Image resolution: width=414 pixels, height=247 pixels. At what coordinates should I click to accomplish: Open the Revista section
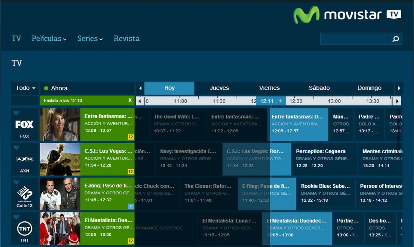coord(126,38)
